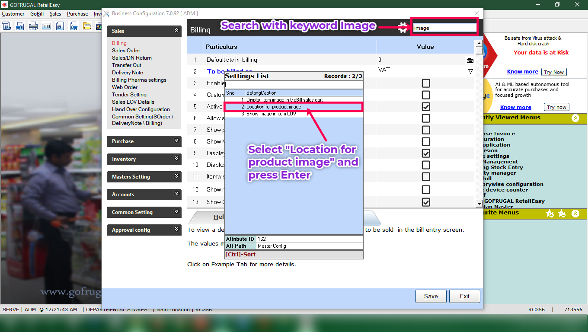Click Billing under Sales in the sidebar
This screenshot has width=588, height=332.
(x=119, y=43)
